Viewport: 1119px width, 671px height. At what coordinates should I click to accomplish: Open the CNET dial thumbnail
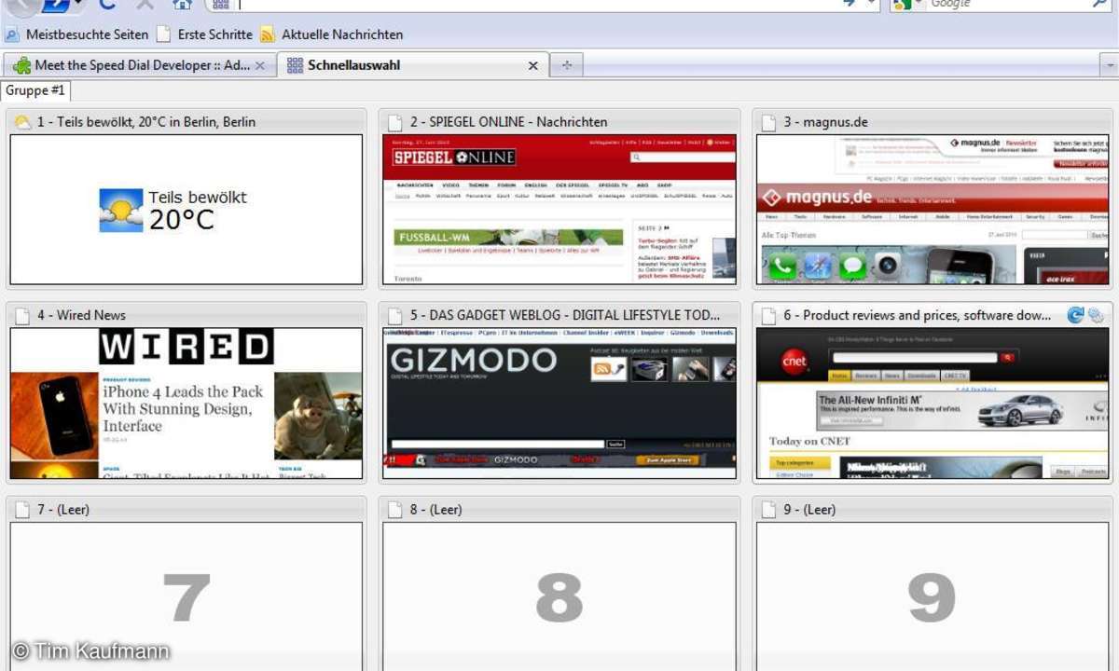[932, 404]
